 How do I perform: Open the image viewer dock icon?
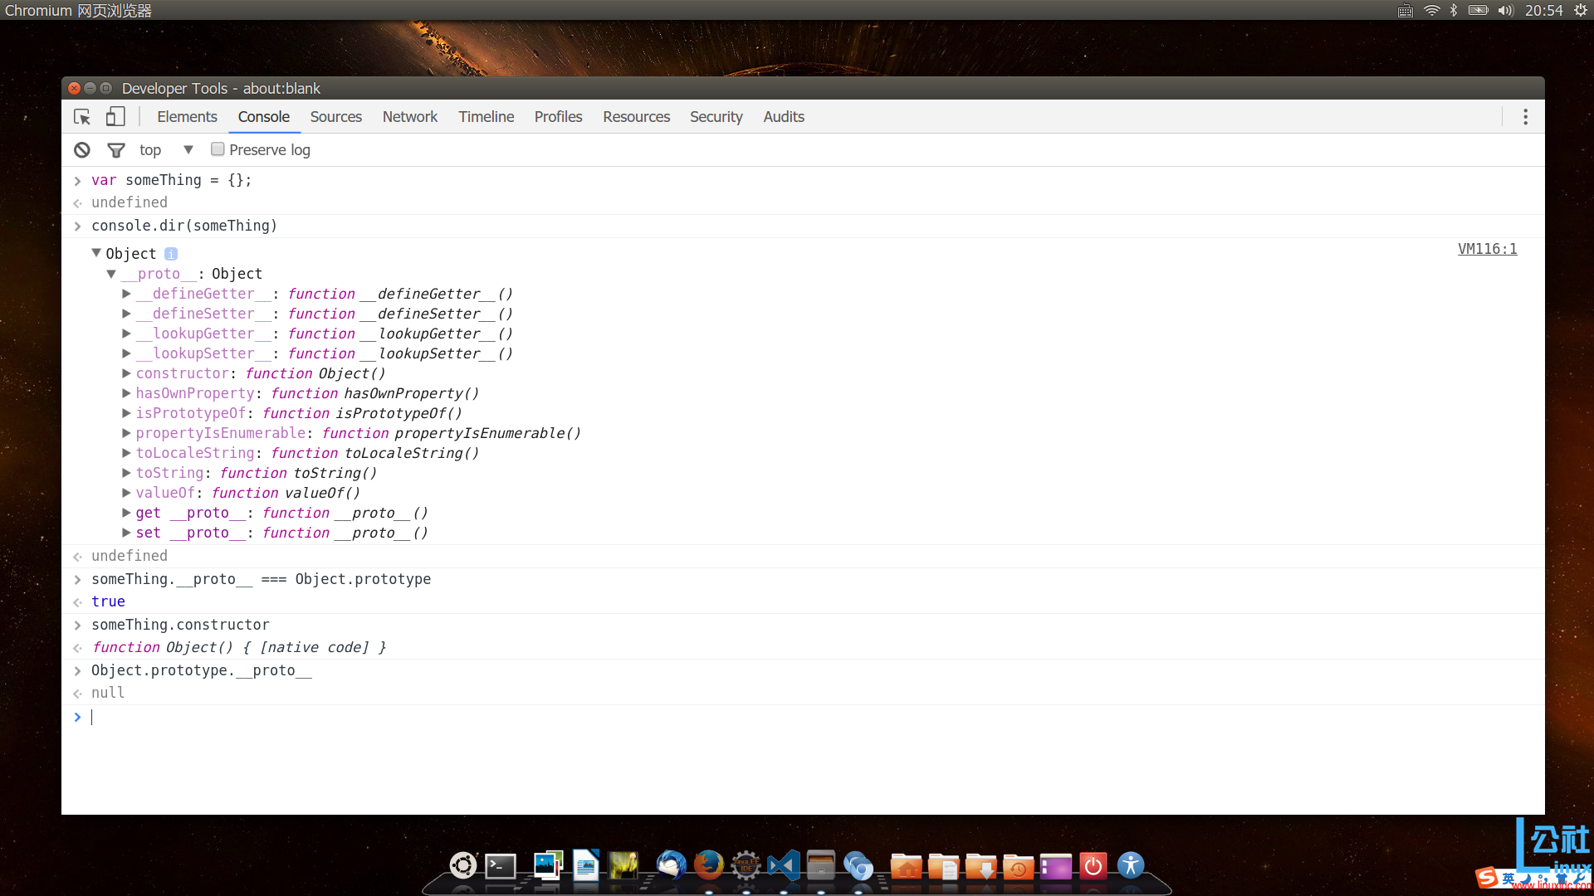pos(548,866)
